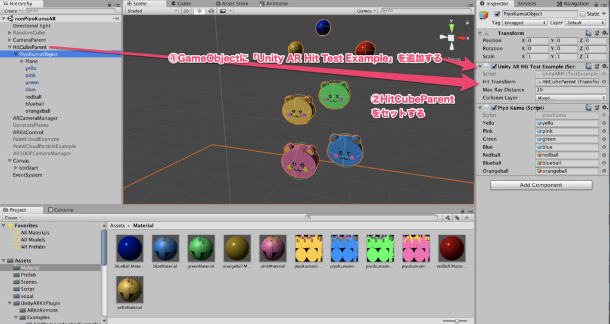
Task: Open Unity AR Hit Test help icon
Action: (589, 67)
